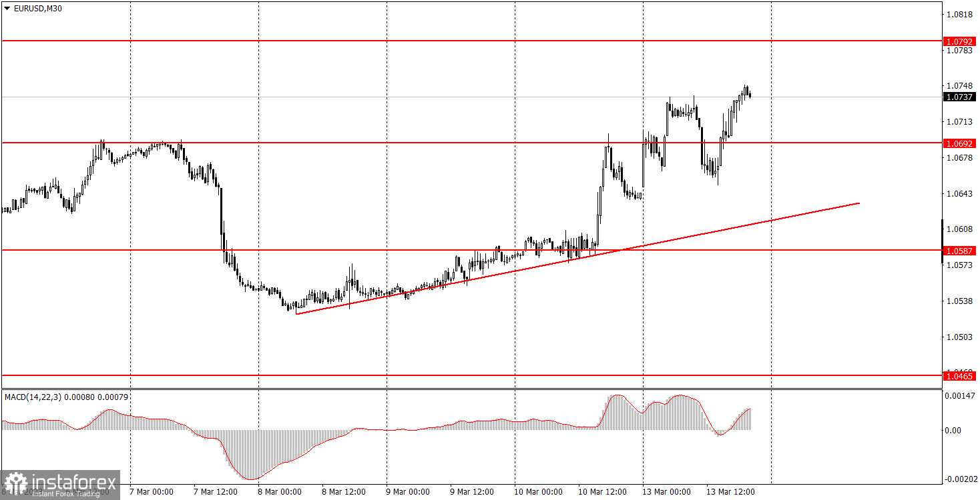Select the ascending red trendline
This screenshot has height=500, width=980.
point(577,258)
